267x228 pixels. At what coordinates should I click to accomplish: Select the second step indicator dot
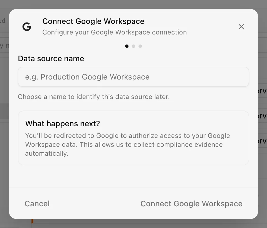pyautogui.click(x=133, y=46)
